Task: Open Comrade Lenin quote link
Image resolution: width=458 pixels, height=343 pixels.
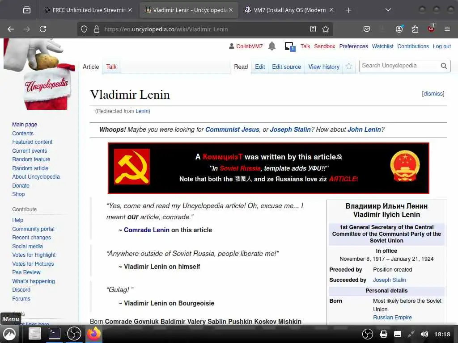Action: [147, 230]
